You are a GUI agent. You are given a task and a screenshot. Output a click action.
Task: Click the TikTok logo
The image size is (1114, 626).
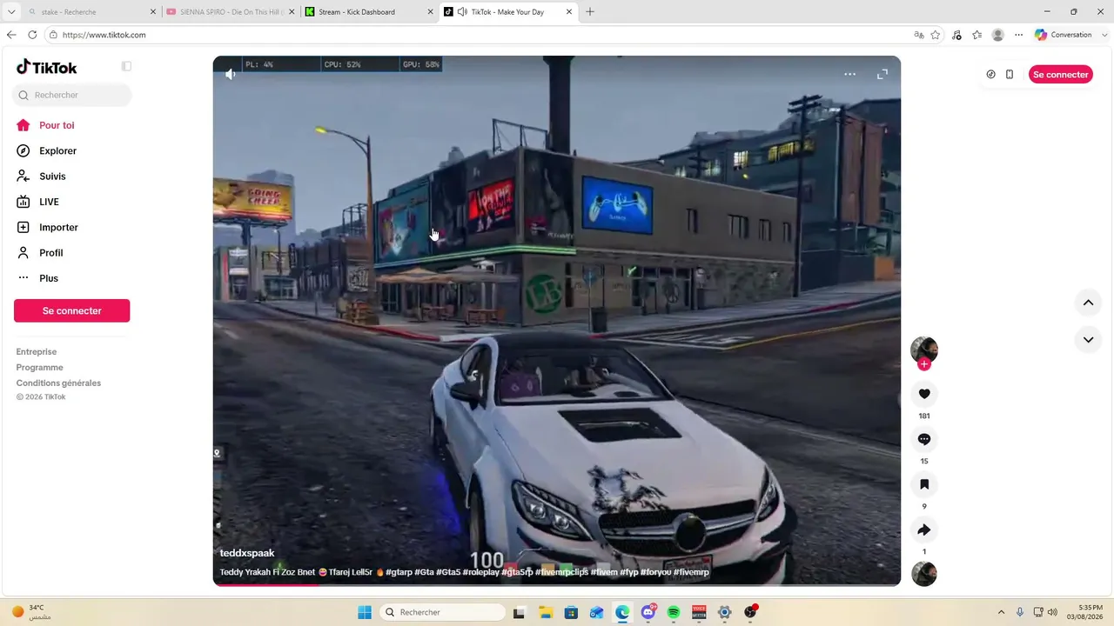tap(47, 67)
